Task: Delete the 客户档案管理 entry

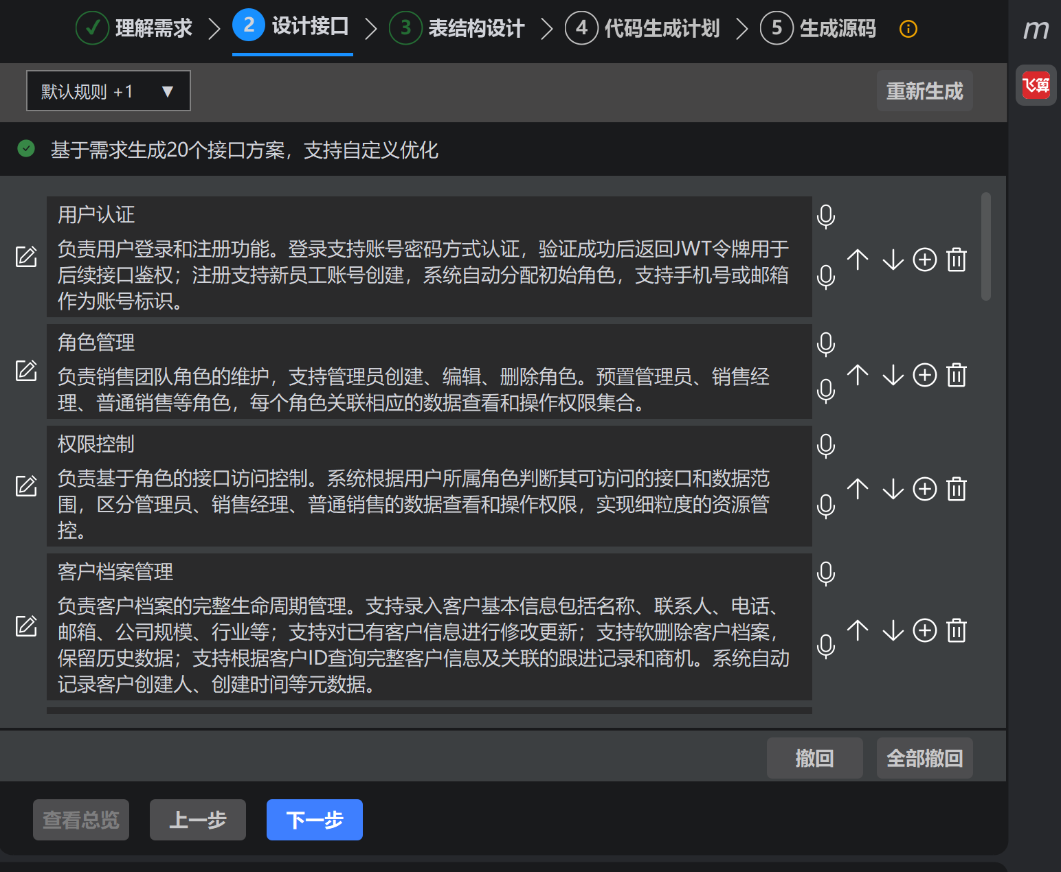Action: point(957,630)
